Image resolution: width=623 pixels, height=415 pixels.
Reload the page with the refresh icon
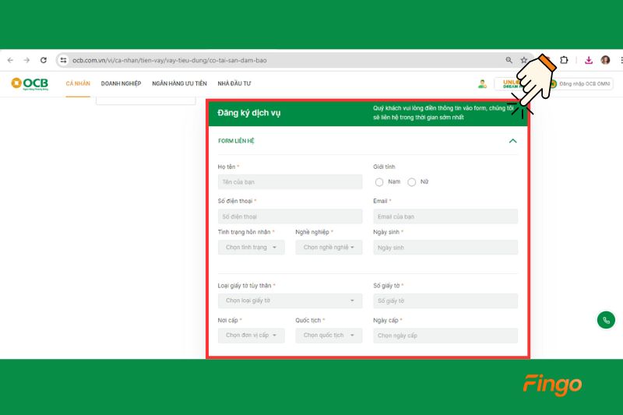44,60
